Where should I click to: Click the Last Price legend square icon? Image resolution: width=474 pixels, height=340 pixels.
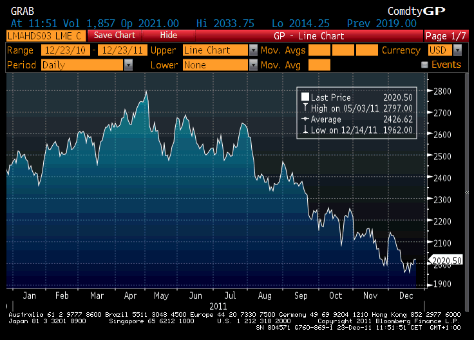click(x=305, y=97)
